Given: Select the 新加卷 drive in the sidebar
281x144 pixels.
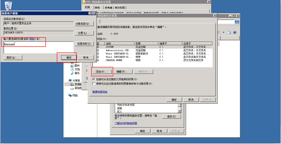Looking at the screenshot, I should click(76, 88).
